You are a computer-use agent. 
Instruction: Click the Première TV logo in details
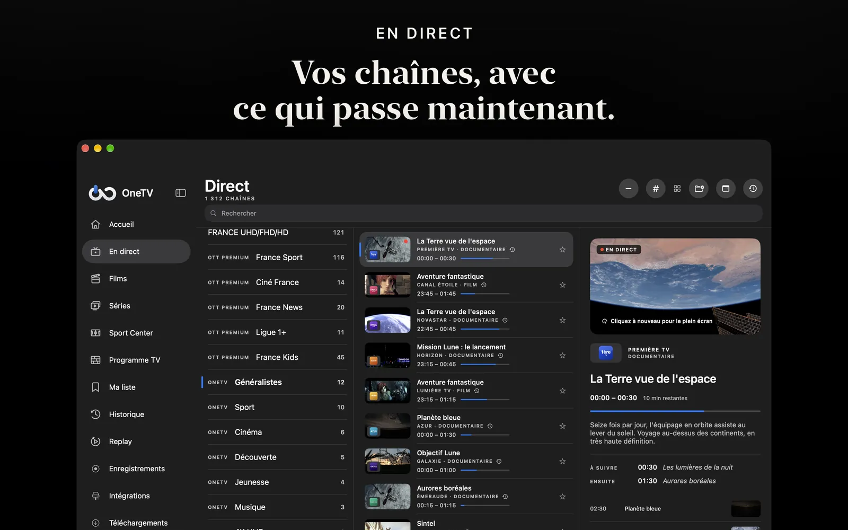pyautogui.click(x=605, y=352)
